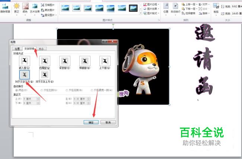
Task: Open the 艺术效果 artistic effects tool
Action: coord(35,6)
